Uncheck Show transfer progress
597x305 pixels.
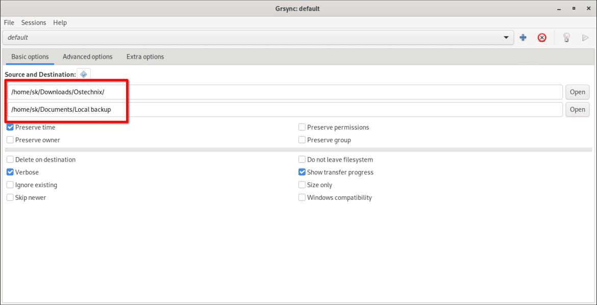pyautogui.click(x=302, y=172)
